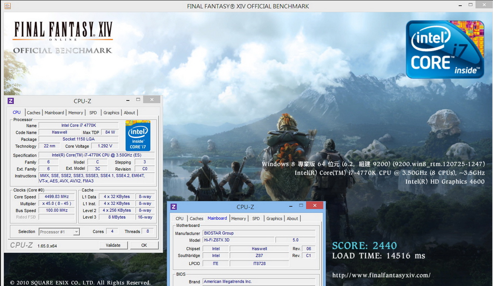
Task: Click the Final Fantasy benchmark title bar icon
Action: [8, 6]
